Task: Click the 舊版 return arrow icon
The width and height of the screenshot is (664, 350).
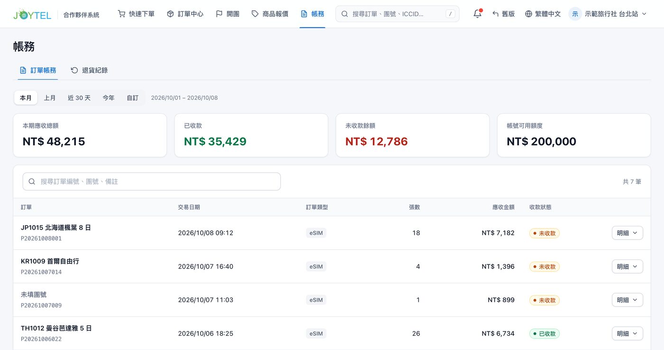Action: pyautogui.click(x=496, y=14)
